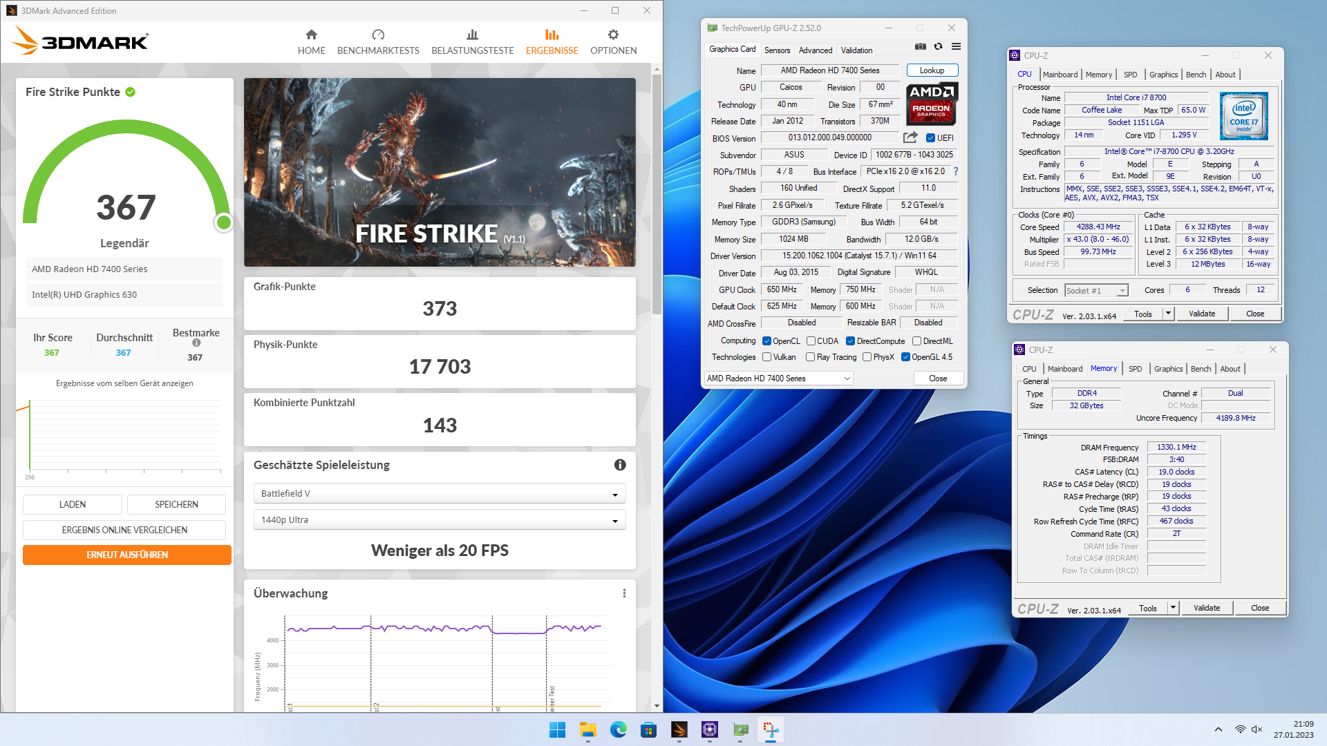The height and width of the screenshot is (746, 1327).
Task: Click Tools button in lower CPU-Z
Action: (1147, 608)
